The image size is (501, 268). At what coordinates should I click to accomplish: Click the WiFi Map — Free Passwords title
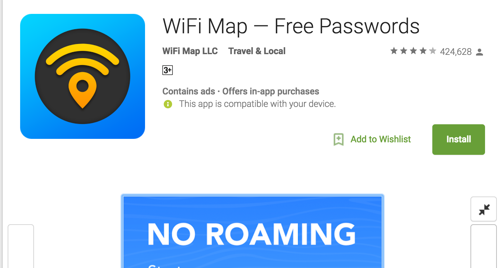point(291,26)
